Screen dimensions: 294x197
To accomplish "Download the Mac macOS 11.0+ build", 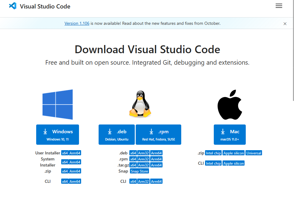I will click(230, 135).
